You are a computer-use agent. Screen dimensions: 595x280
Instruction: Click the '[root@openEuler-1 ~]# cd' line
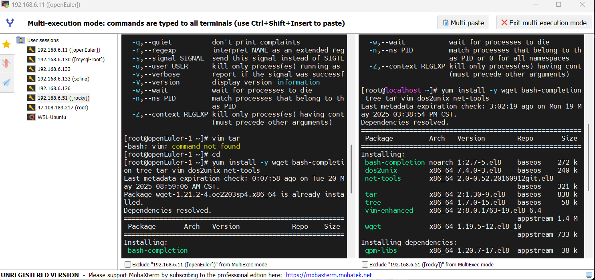172,154
